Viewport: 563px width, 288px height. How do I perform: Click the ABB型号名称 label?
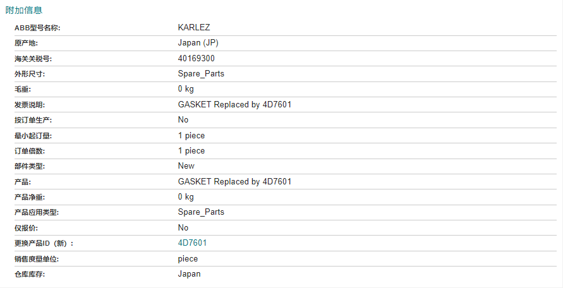click(37, 28)
